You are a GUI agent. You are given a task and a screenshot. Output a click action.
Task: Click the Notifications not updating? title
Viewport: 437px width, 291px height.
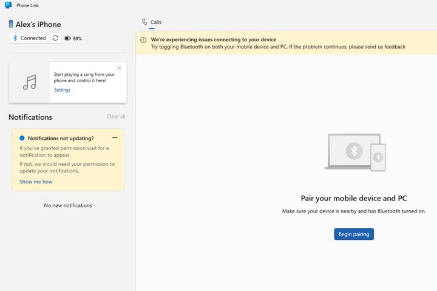tap(61, 138)
